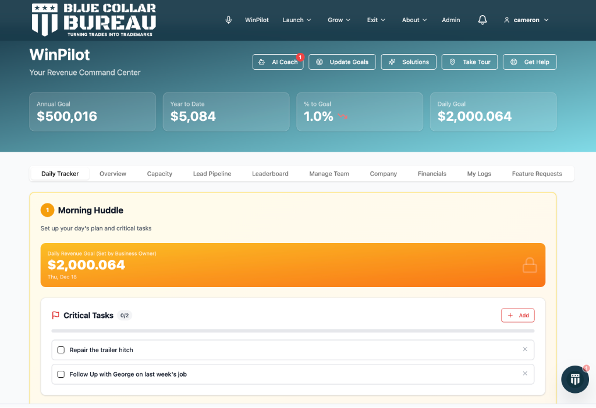The width and height of the screenshot is (596, 408).
Task: Click the Morning Huddle step number badge
Action: pyautogui.click(x=48, y=210)
